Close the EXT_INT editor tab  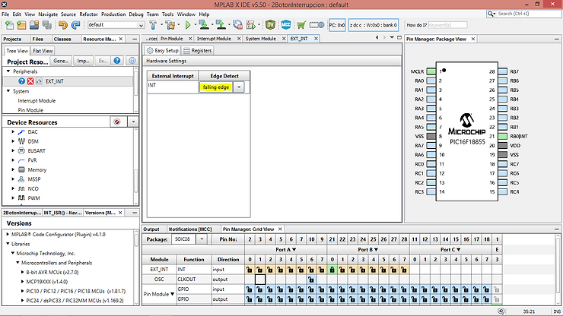click(316, 39)
